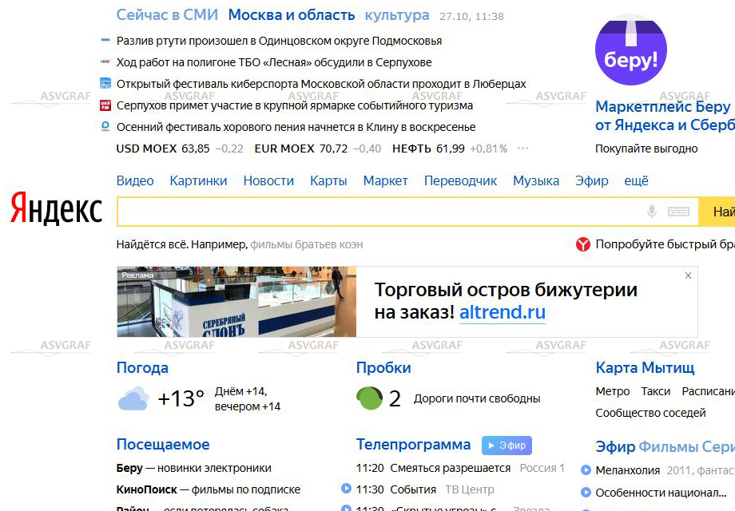Expand more exchange rates with the three dots
The height and width of the screenshot is (511, 735).
click(x=522, y=149)
